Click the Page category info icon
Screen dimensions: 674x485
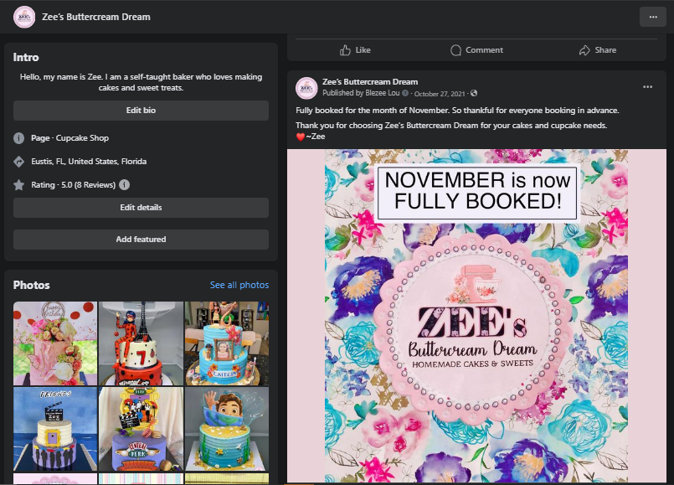click(19, 138)
